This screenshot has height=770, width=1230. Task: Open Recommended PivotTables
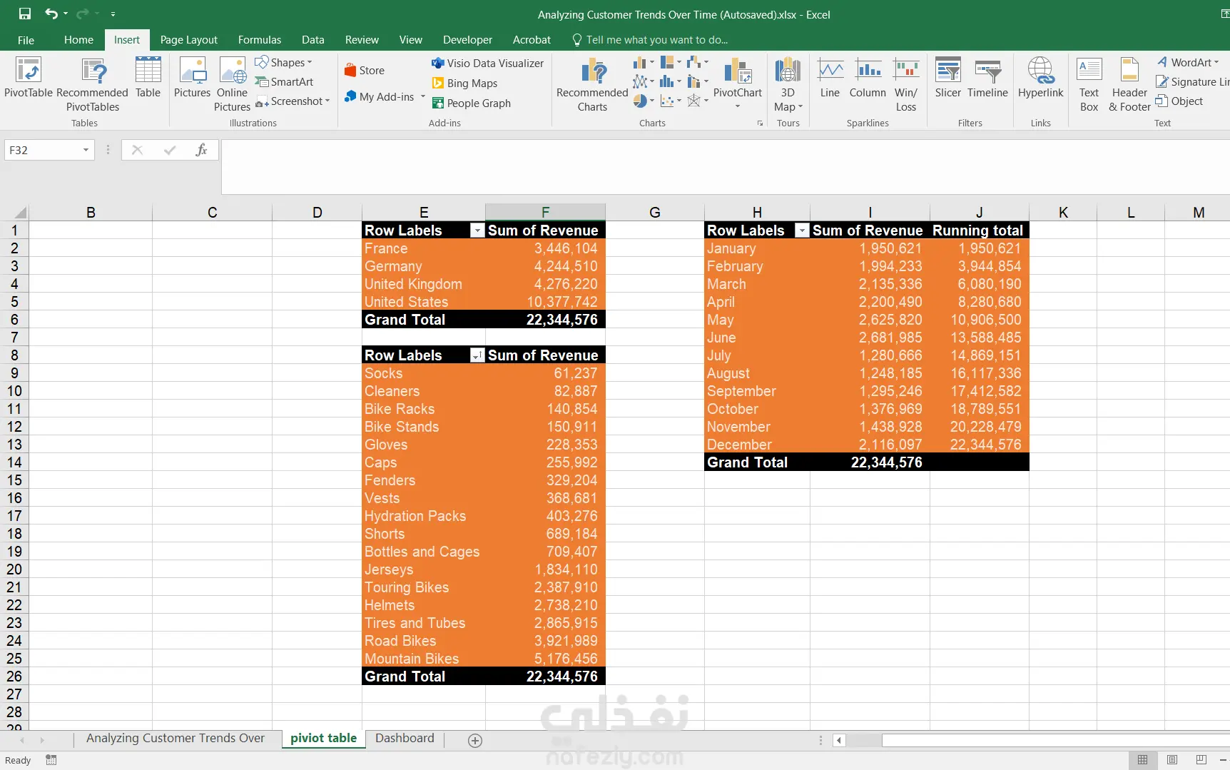(93, 85)
